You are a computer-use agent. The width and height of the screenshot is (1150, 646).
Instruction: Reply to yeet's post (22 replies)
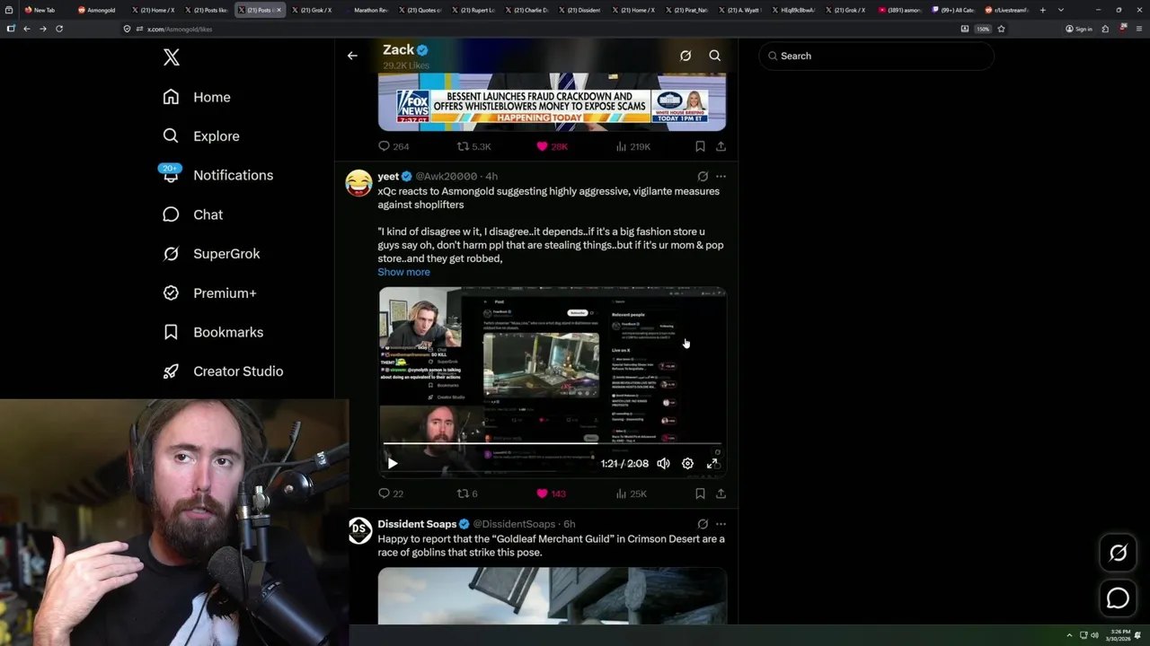391,493
